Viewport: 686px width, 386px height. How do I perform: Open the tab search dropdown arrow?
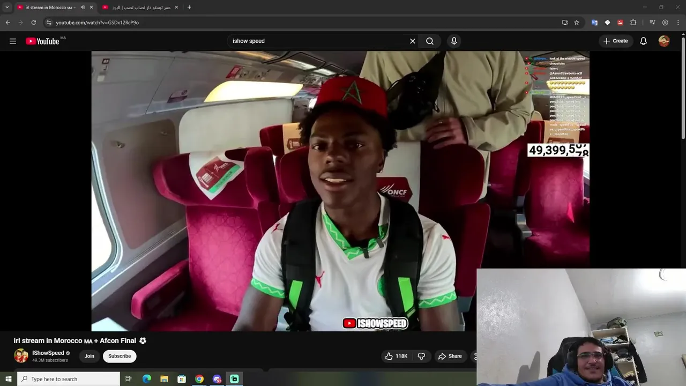[7, 8]
